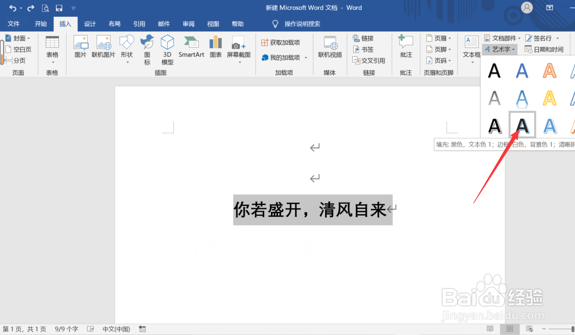This screenshot has width=575, height=335.
Task: Switch to the 视图 tab
Action: pyautogui.click(x=213, y=24)
